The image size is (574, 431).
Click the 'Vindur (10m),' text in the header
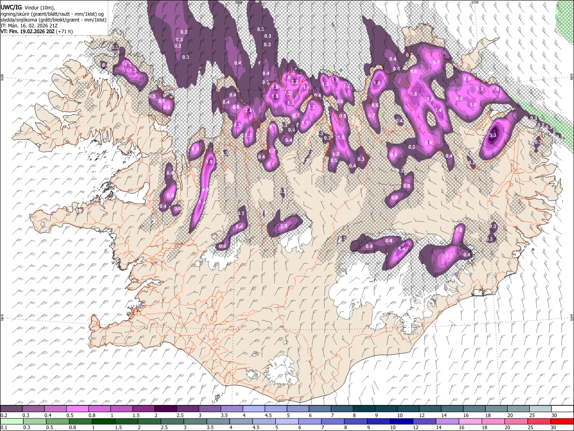pos(39,8)
